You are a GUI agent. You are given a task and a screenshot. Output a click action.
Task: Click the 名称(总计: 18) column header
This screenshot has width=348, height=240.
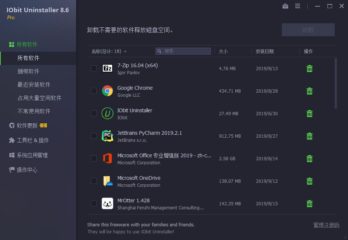coord(106,51)
